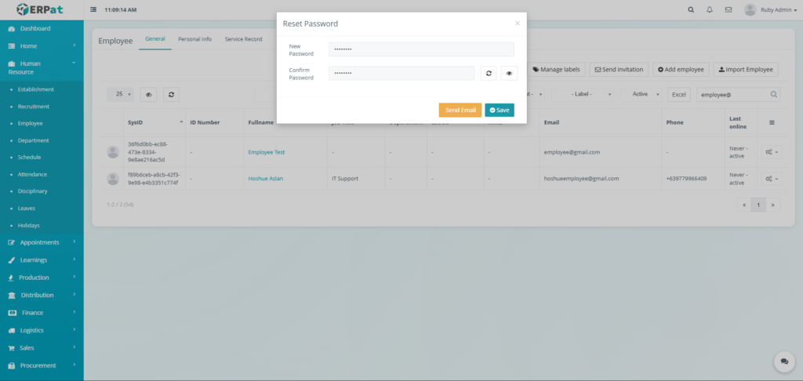The height and width of the screenshot is (381, 803).
Task: Show password with the eye icon
Action: point(509,73)
